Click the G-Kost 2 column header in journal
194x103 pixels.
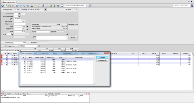click(x=175, y=54)
